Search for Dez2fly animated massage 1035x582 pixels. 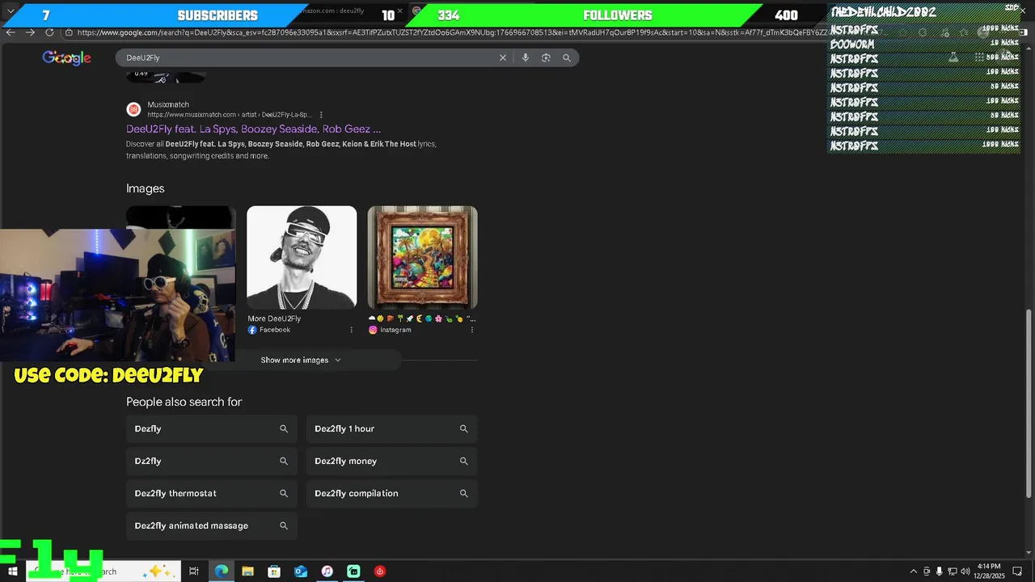[212, 525]
